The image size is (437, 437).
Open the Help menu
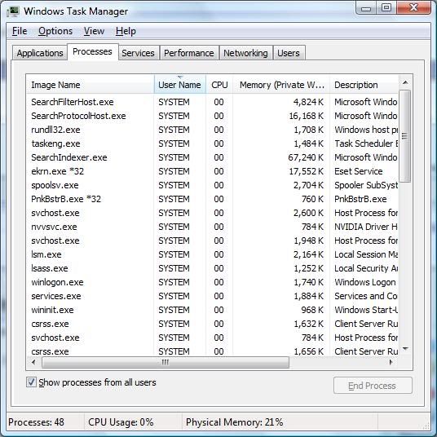tap(126, 31)
